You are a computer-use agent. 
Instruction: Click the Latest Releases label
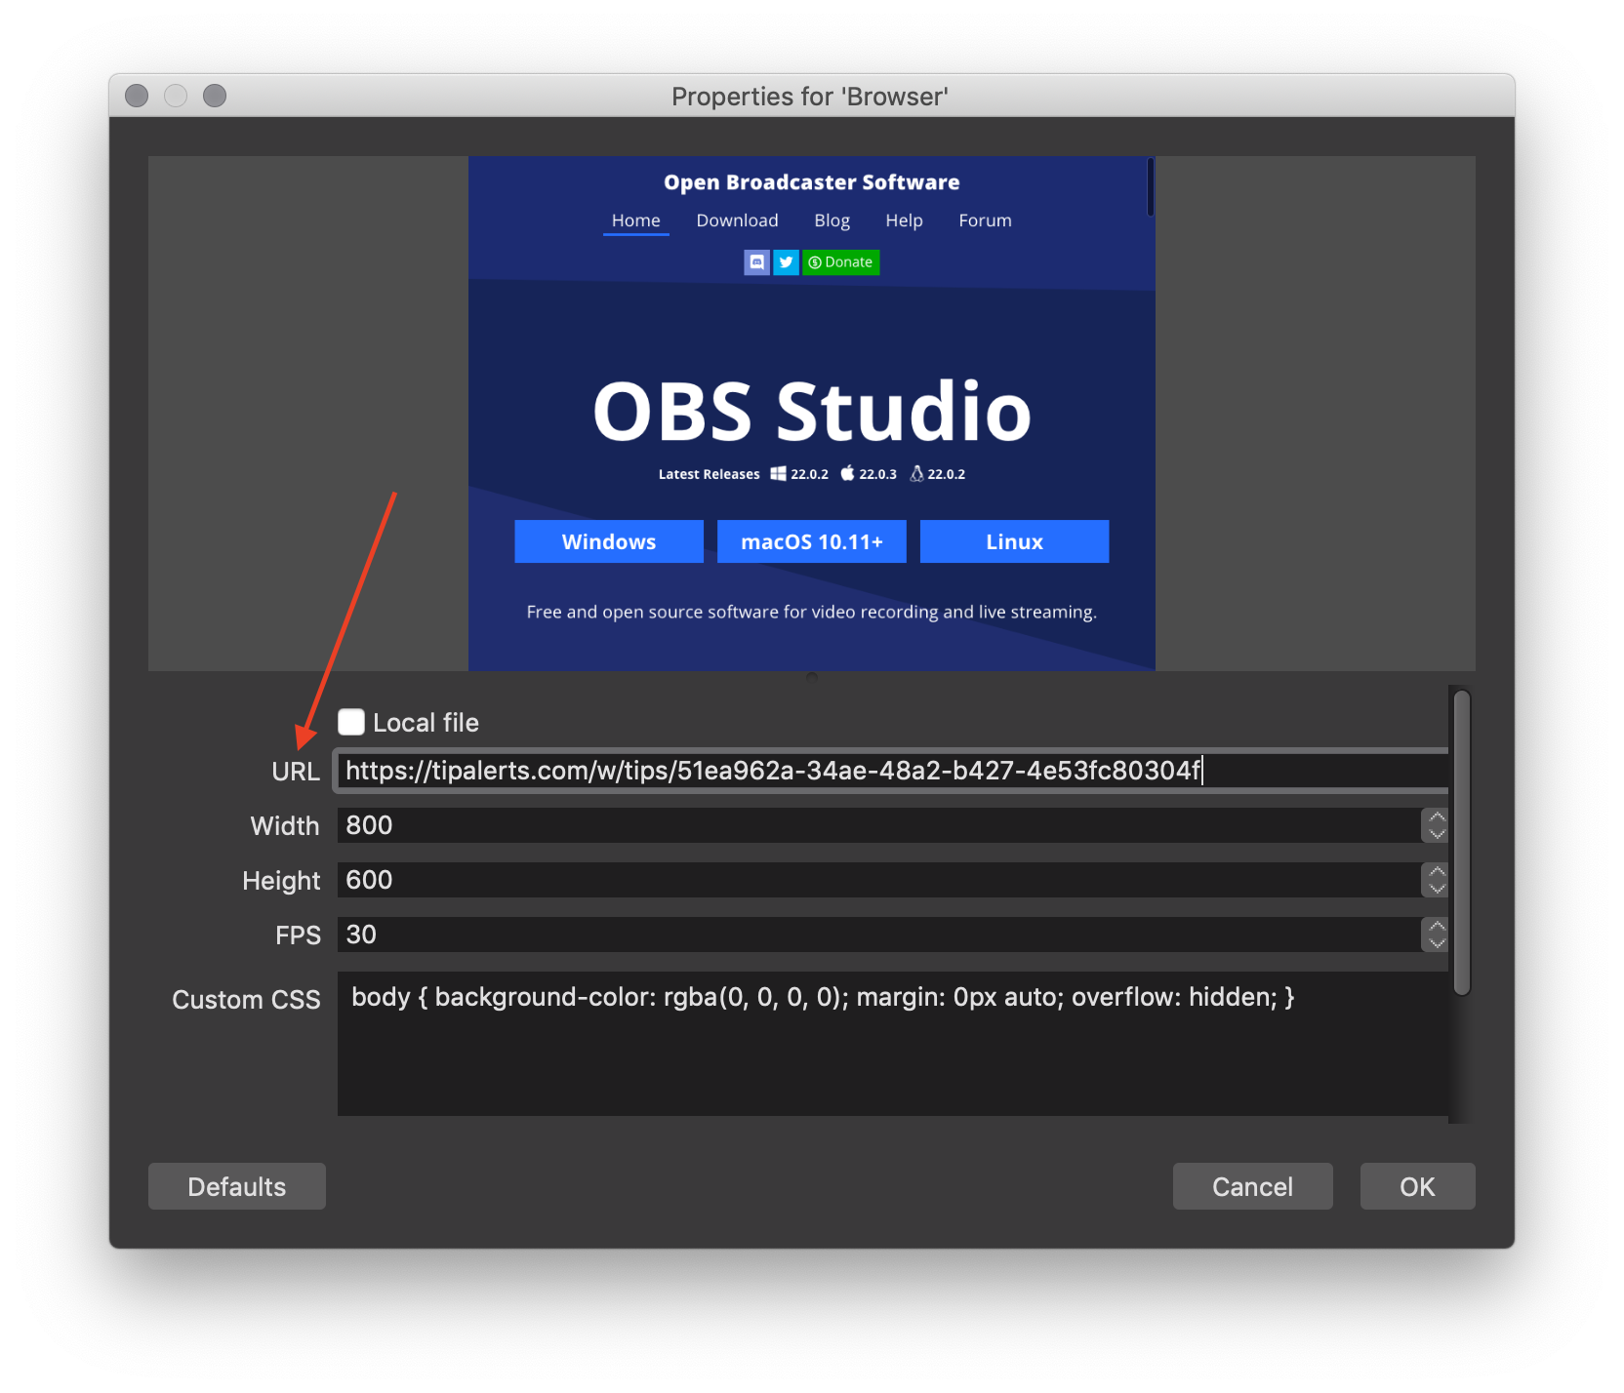pyautogui.click(x=709, y=474)
